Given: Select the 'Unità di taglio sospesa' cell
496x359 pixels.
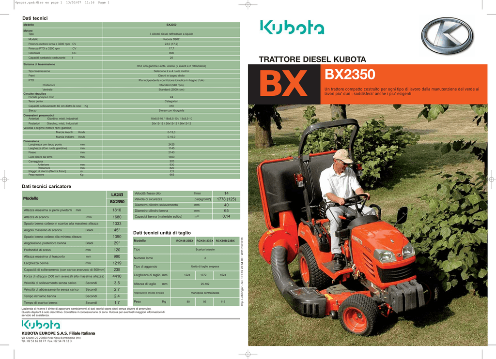Looking at the screenshot, I should (x=205, y=267).
